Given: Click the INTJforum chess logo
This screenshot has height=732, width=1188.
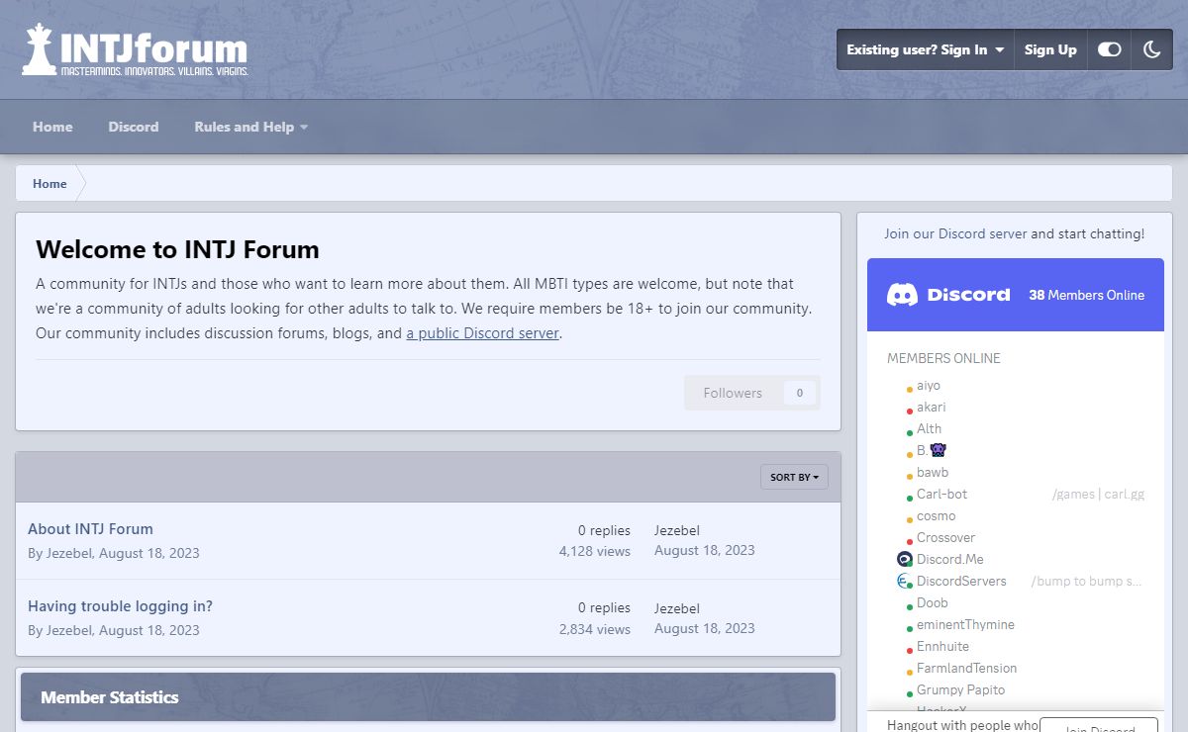Looking at the screenshot, I should (135, 50).
